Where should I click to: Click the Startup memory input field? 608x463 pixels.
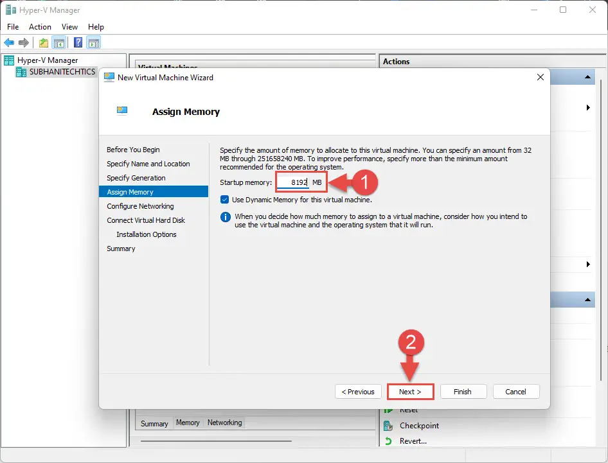[x=293, y=182]
